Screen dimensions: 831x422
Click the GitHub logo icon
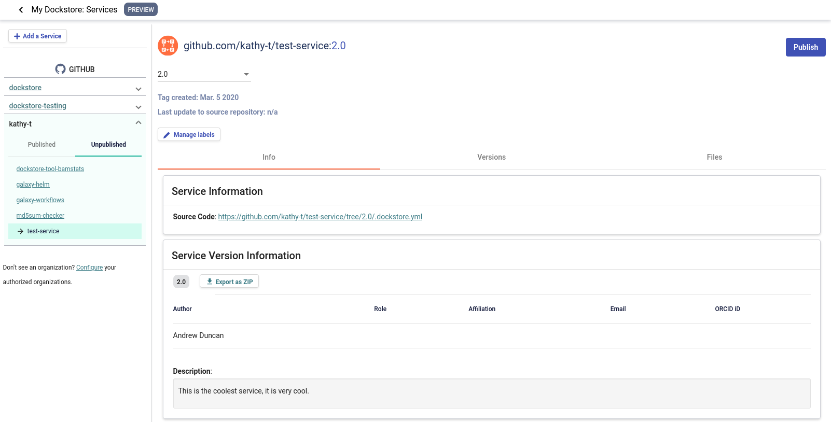tap(61, 69)
